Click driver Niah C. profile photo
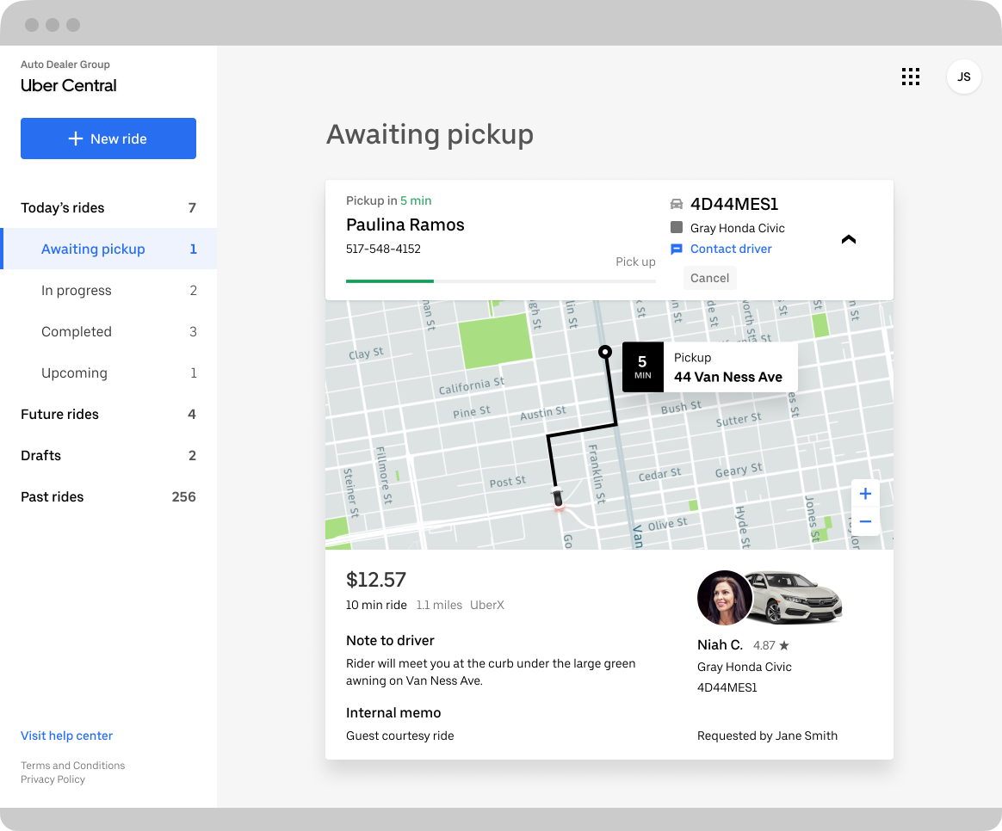This screenshot has height=831, width=1002. pos(724,598)
